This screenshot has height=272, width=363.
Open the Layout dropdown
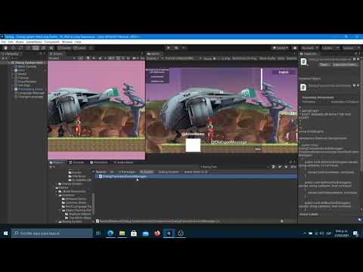(351, 48)
